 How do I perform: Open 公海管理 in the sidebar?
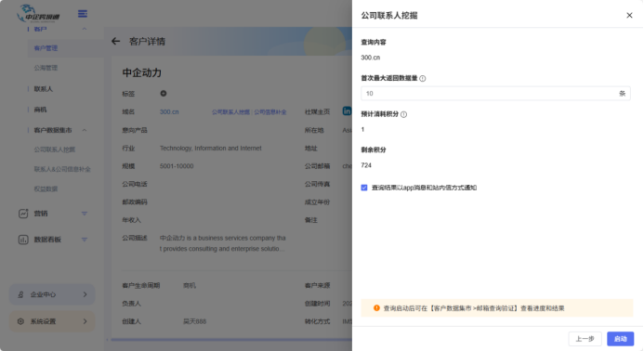tap(46, 68)
